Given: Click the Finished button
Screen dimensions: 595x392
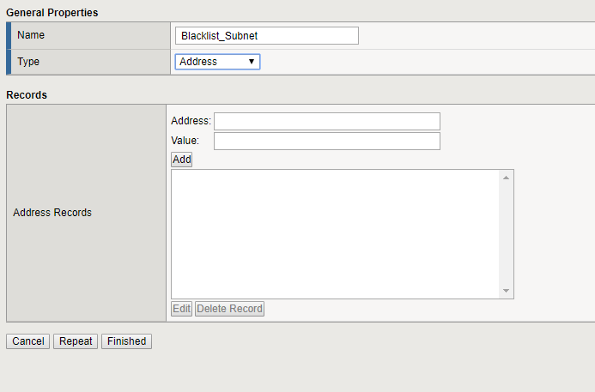Looking at the screenshot, I should tap(126, 341).
